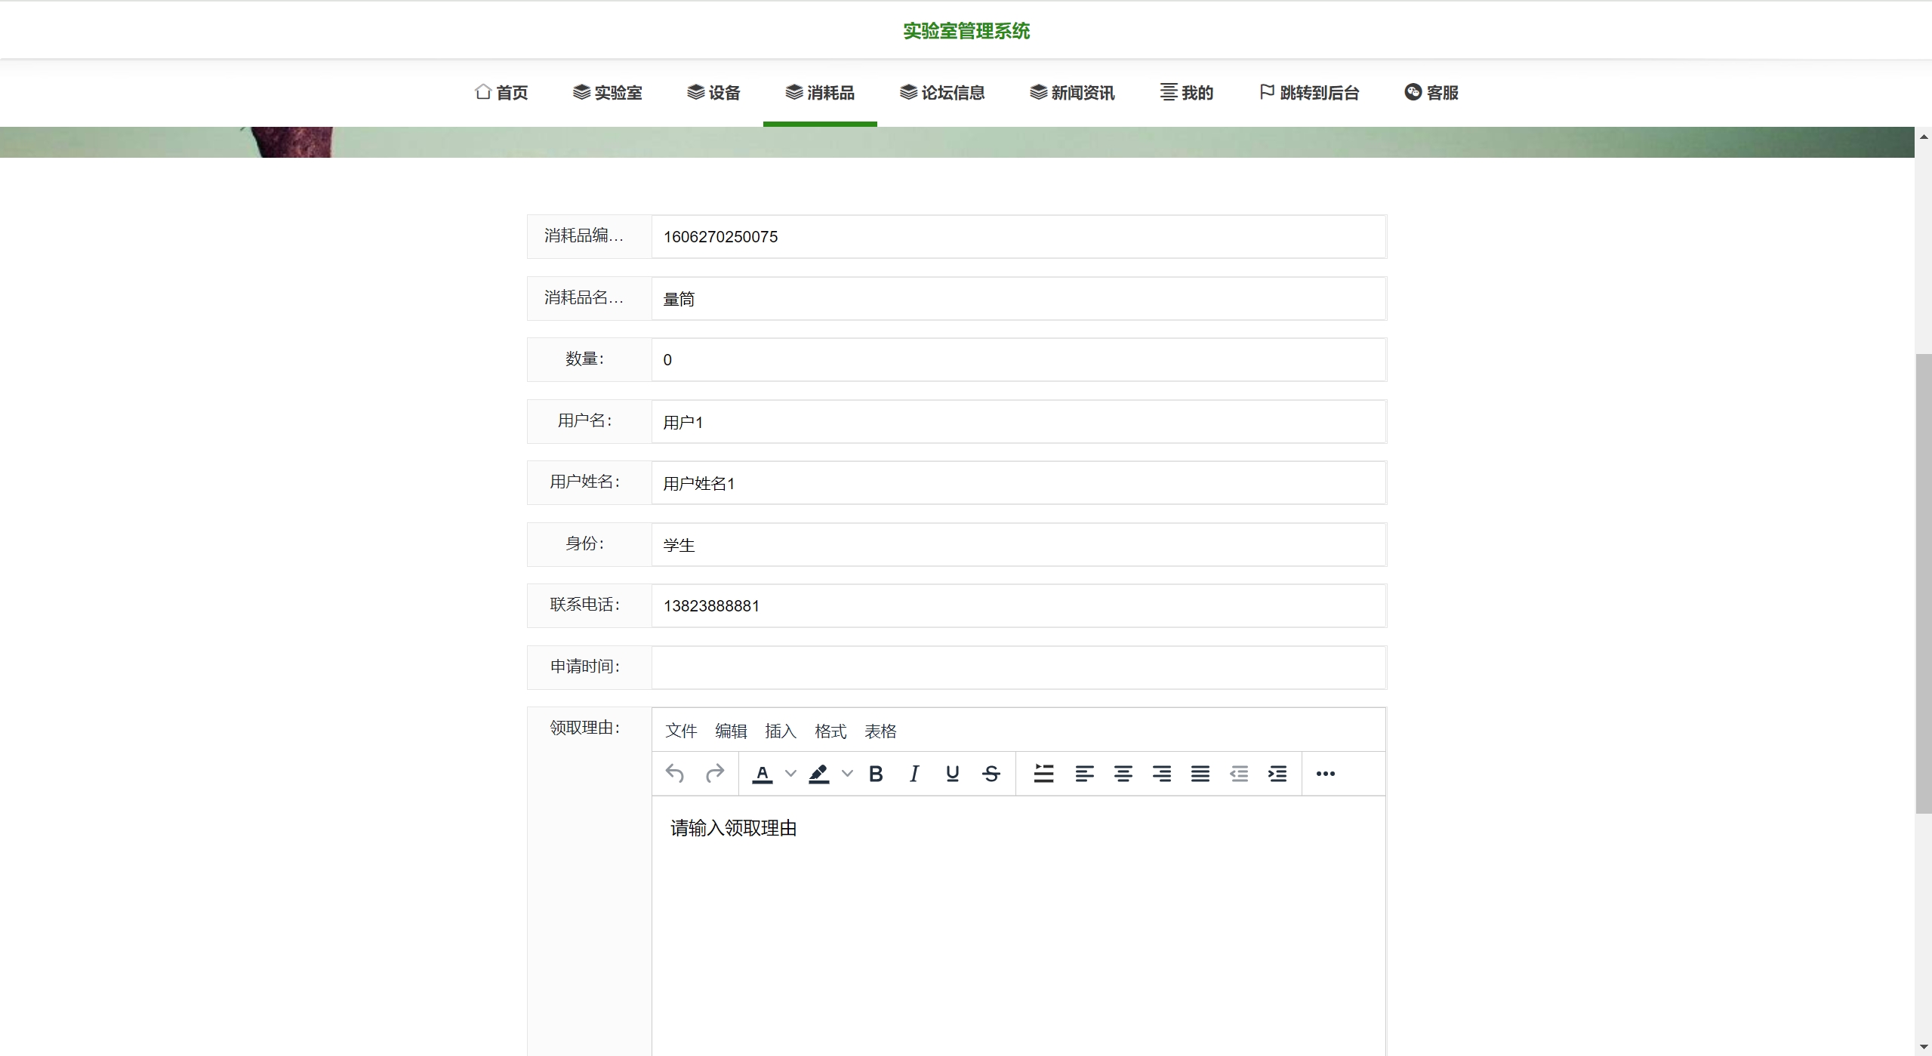Apply the text color swatch button

pos(763,774)
